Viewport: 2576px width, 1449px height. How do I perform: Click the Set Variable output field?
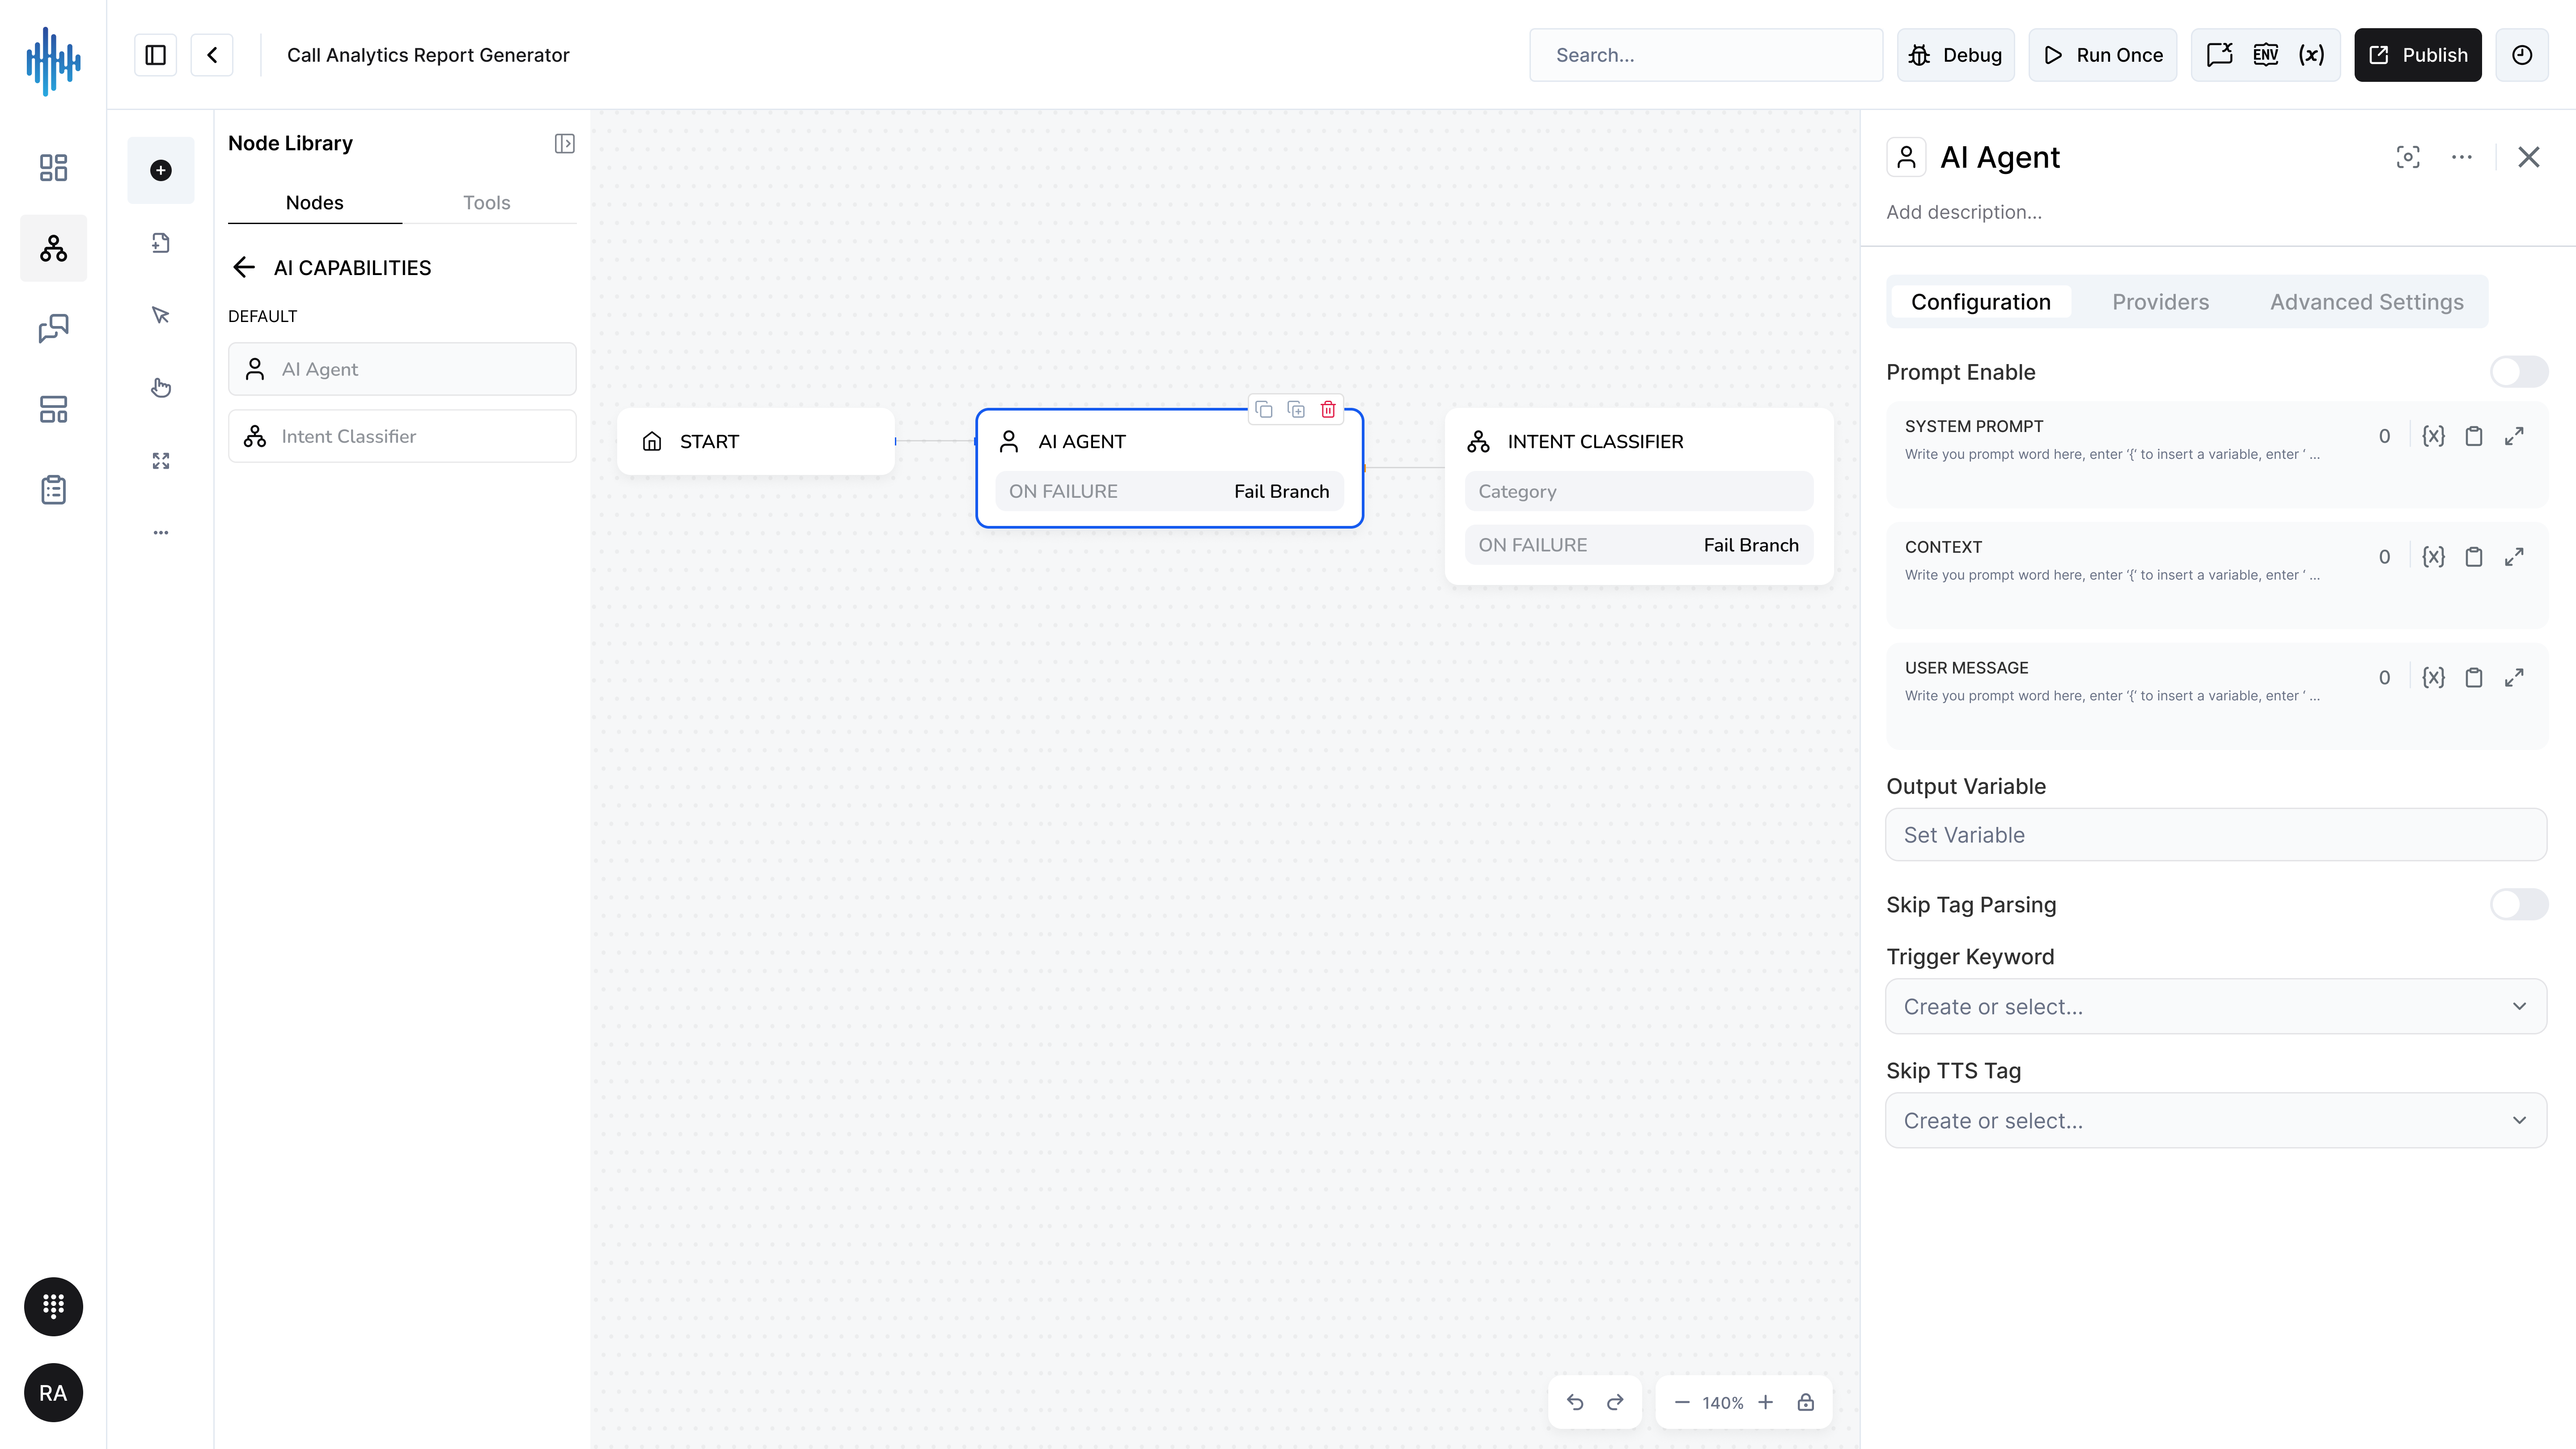pyautogui.click(x=2216, y=835)
